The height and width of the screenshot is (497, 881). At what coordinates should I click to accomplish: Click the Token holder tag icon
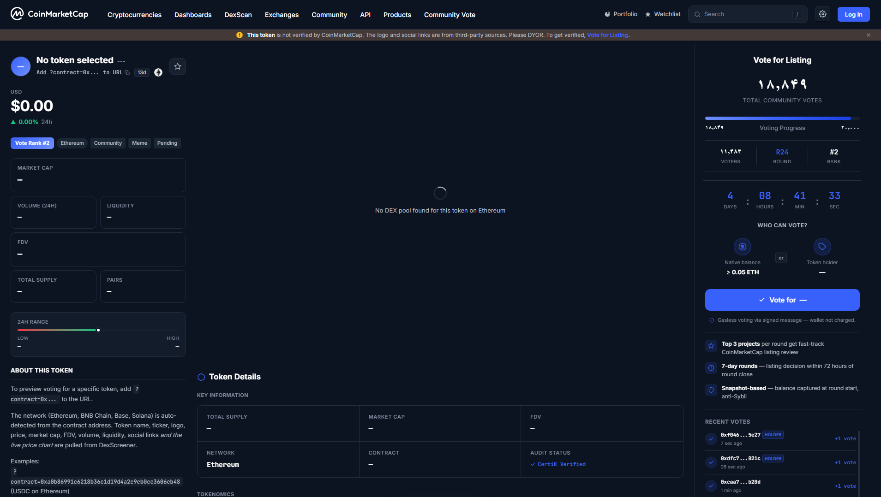pos(822,247)
